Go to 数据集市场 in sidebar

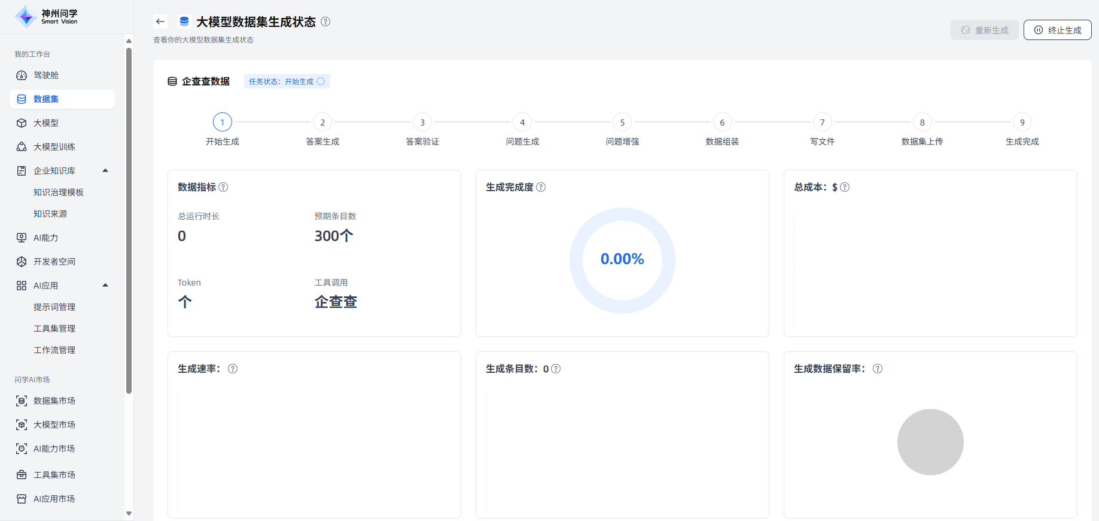pyautogui.click(x=54, y=401)
